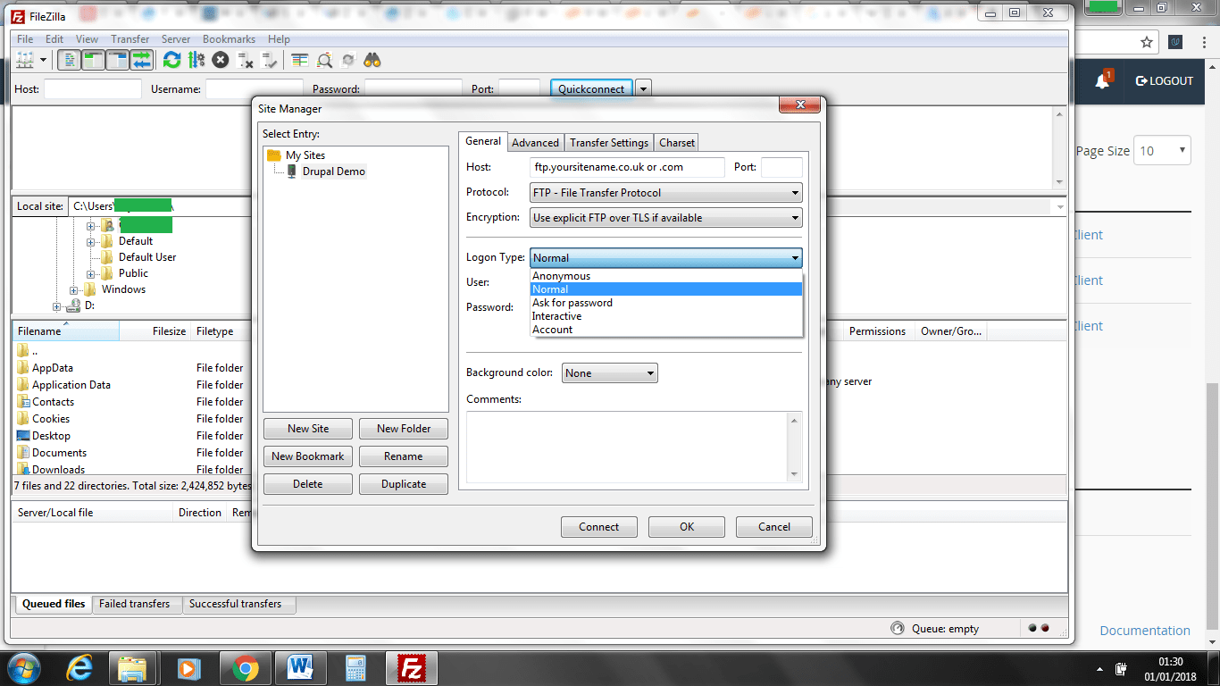The width and height of the screenshot is (1220, 686).
Task: Click the binoculars file search icon
Action: pos(372,60)
